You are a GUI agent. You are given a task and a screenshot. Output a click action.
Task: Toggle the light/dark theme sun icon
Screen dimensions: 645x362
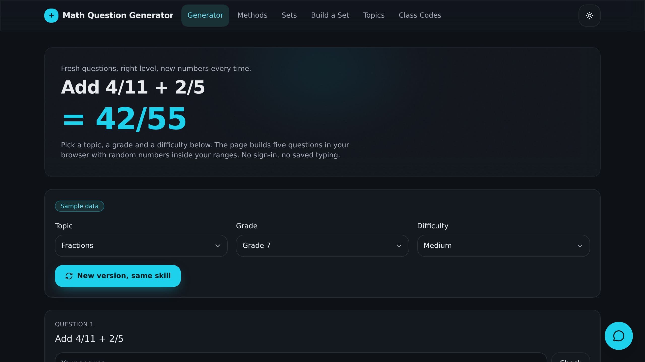(x=589, y=16)
